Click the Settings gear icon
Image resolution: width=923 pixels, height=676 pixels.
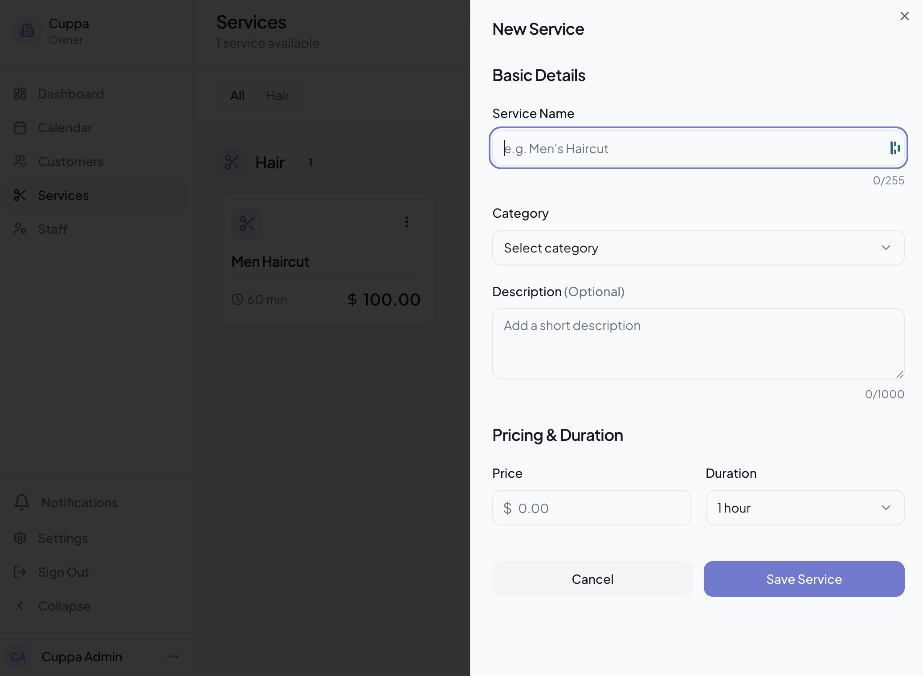coord(20,538)
